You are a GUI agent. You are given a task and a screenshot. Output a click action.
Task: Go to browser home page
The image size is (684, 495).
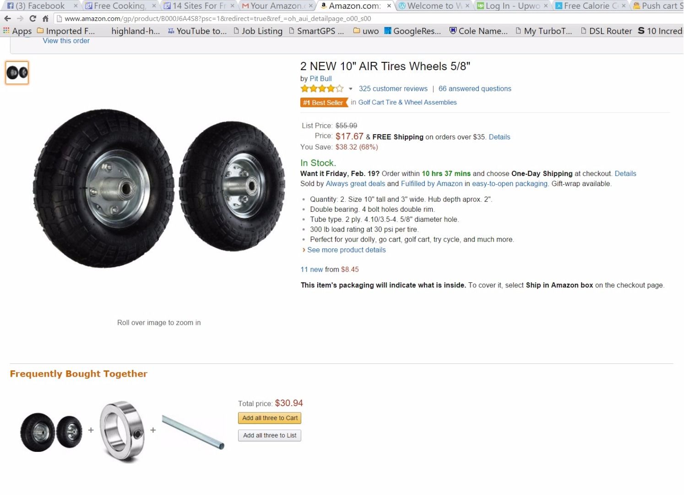(45, 18)
